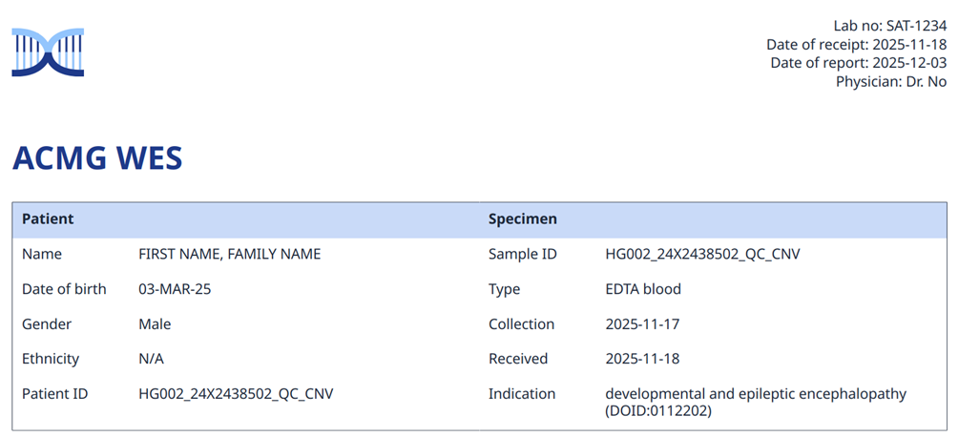Select the Patient ID value text
The width and height of the screenshot is (958, 437).
pos(236,394)
